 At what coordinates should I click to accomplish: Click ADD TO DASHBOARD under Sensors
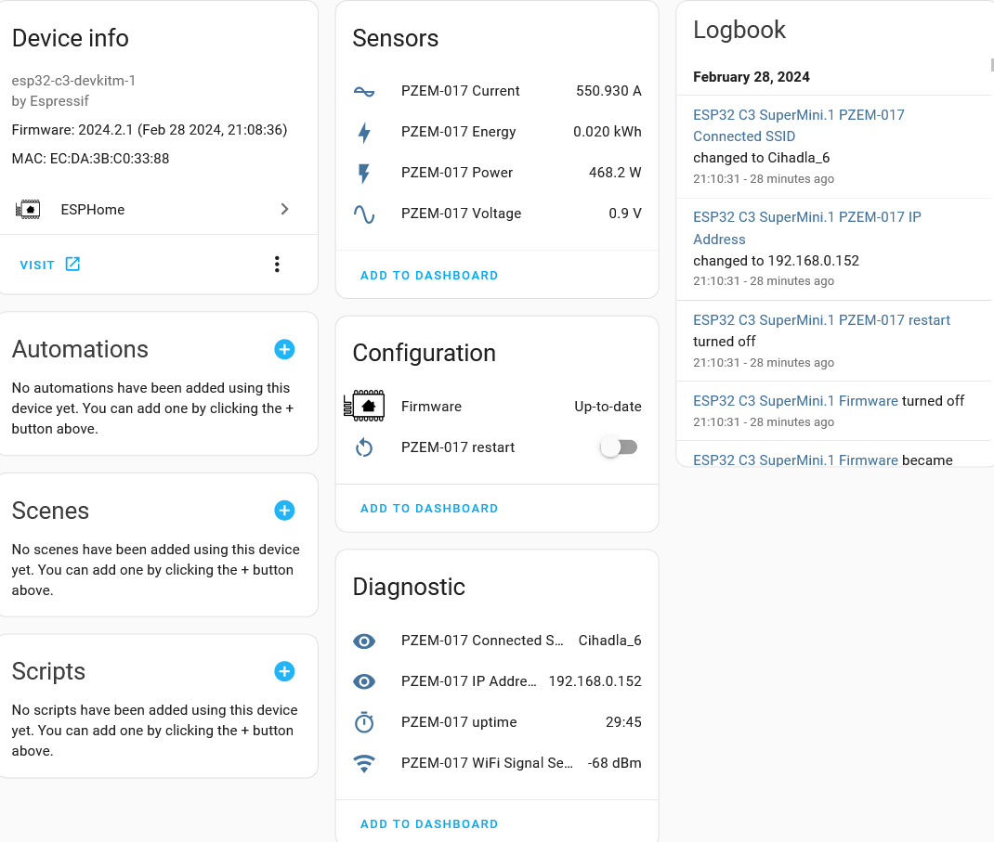click(429, 276)
